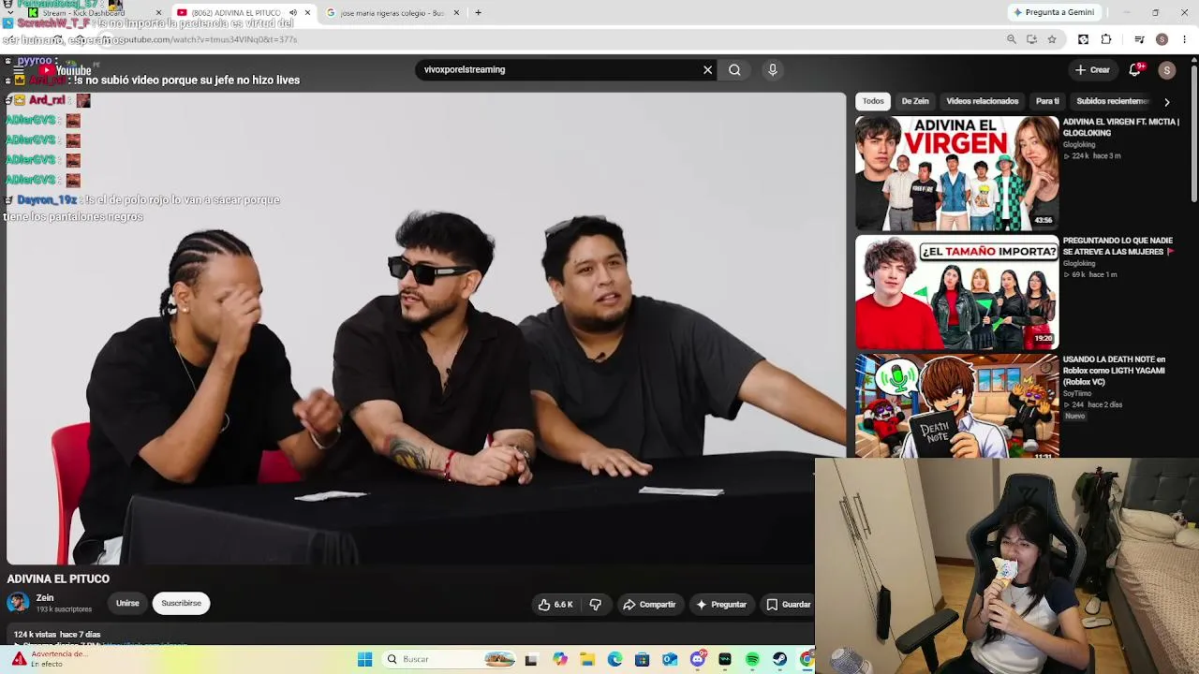Select the Videos relacionados filter chip
This screenshot has width=1199, height=674.
click(x=982, y=101)
